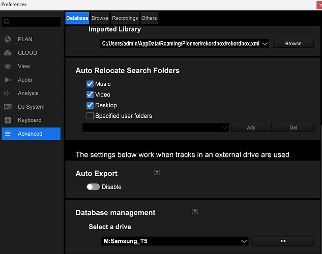Switch to the Browse tab
Screen dimensions: 322x254
[x=100, y=18]
